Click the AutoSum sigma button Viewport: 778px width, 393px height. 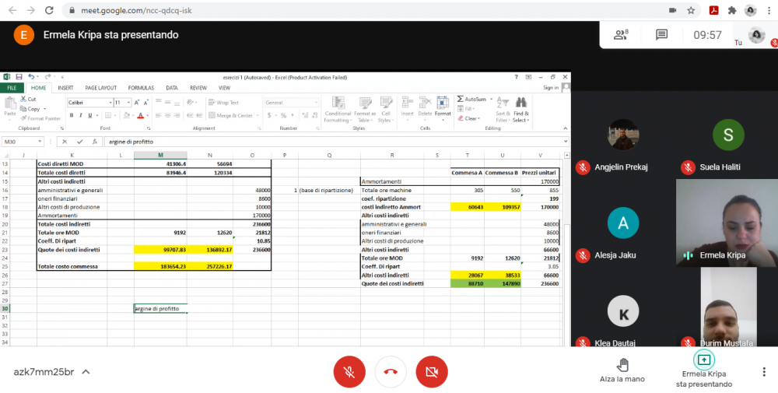click(472, 100)
